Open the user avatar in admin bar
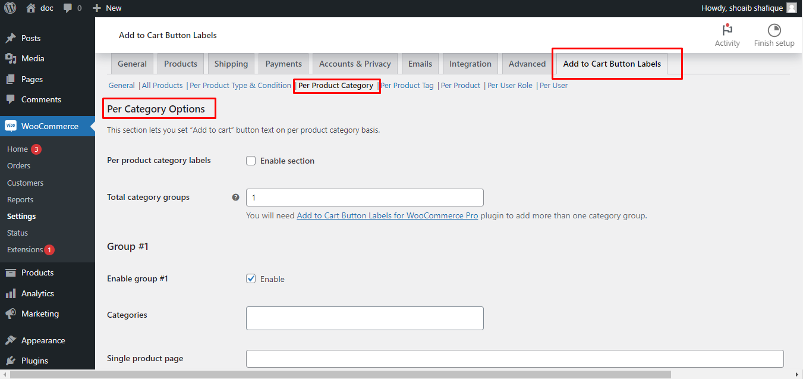Screen dimensions: 803x379 pyautogui.click(x=791, y=8)
